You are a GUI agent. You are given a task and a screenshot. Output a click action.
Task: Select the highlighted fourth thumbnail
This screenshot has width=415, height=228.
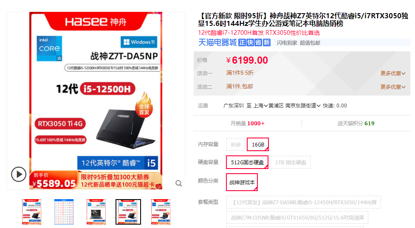pyautogui.click(x=128, y=212)
